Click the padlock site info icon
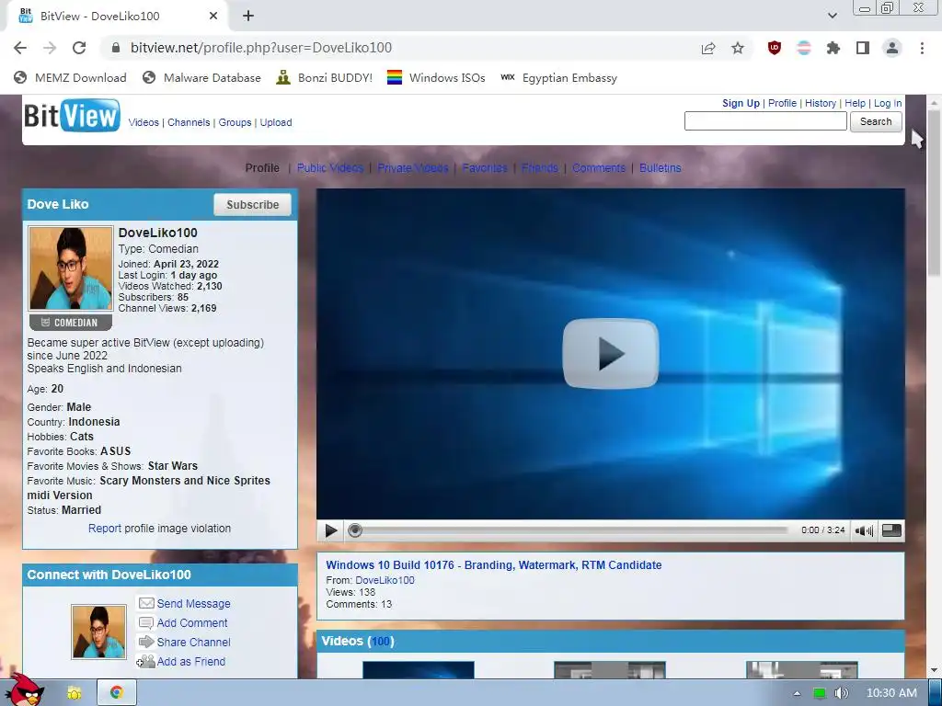This screenshot has width=942, height=706. pyautogui.click(x=116, y=48)
